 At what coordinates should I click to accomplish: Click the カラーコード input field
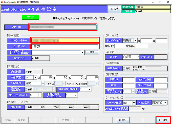pos(161,57)
